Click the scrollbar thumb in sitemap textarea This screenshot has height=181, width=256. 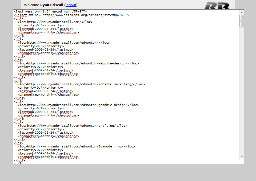242,21
